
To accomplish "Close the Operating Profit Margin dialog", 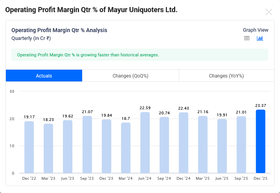I will [269, 12].
